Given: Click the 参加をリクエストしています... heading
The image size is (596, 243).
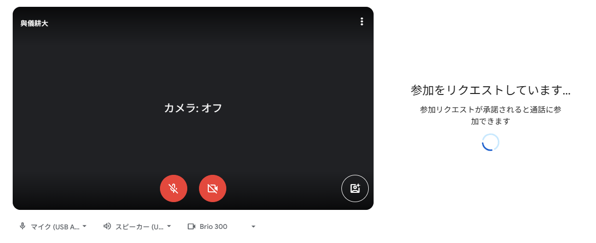Looking at the screenshot, I should click(x=491, y=90).
